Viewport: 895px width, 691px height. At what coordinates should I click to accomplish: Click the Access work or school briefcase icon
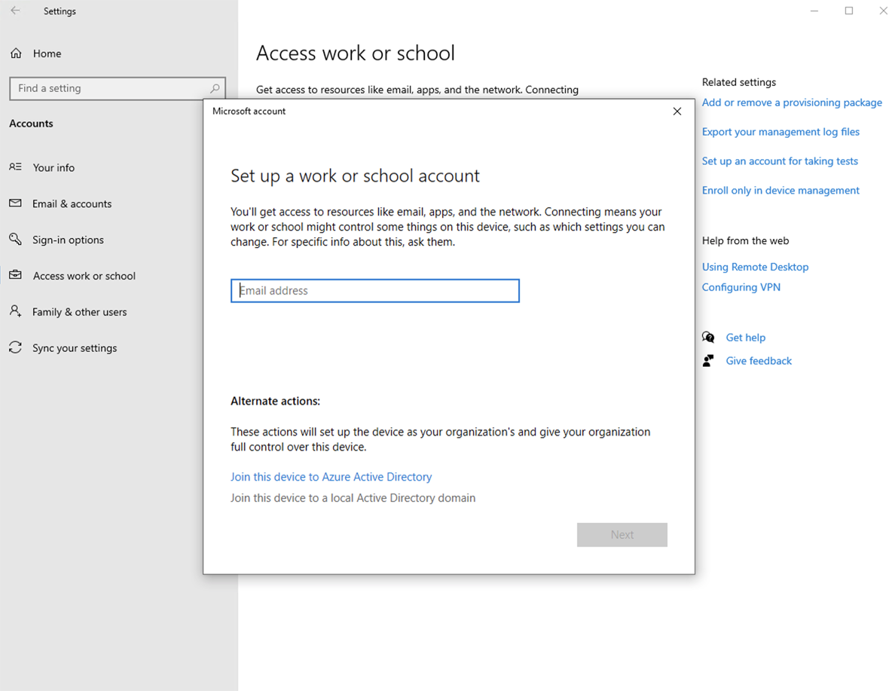pyautogui.click(x=15, y=275)
